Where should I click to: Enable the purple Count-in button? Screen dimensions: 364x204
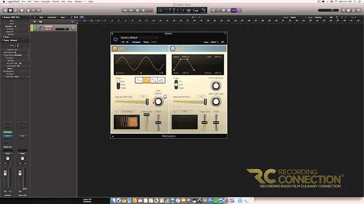[234, 10]
